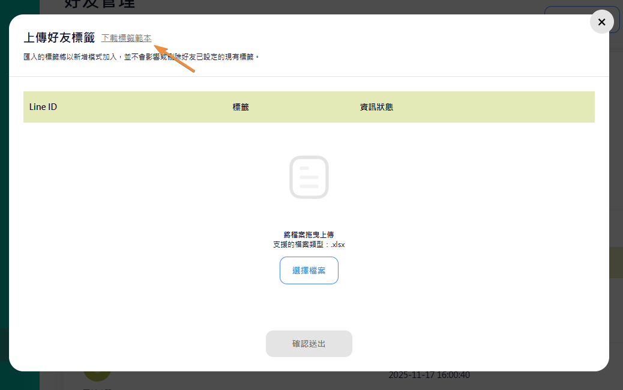The width and height of the screenshot is (623, 390).
Task: Click the import description note under title
Action: [x=141, y=57]
